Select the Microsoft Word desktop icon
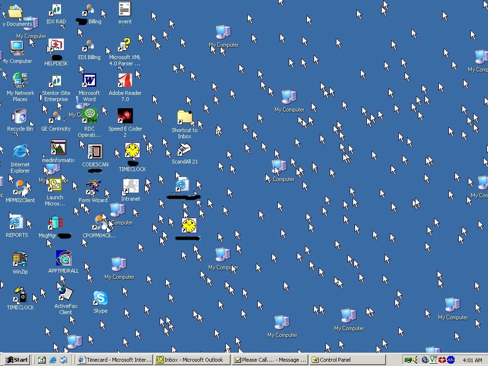Image resolution: width=488 pixels, height=366 pixels. coord(89,81)
